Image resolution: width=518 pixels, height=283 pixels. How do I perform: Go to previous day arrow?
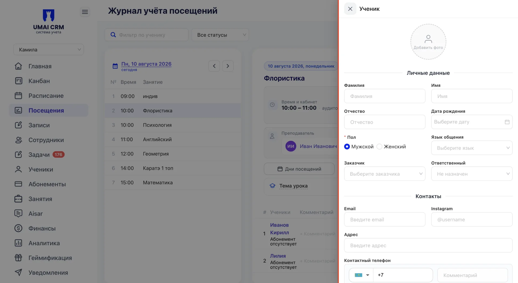tap(214, 66)
